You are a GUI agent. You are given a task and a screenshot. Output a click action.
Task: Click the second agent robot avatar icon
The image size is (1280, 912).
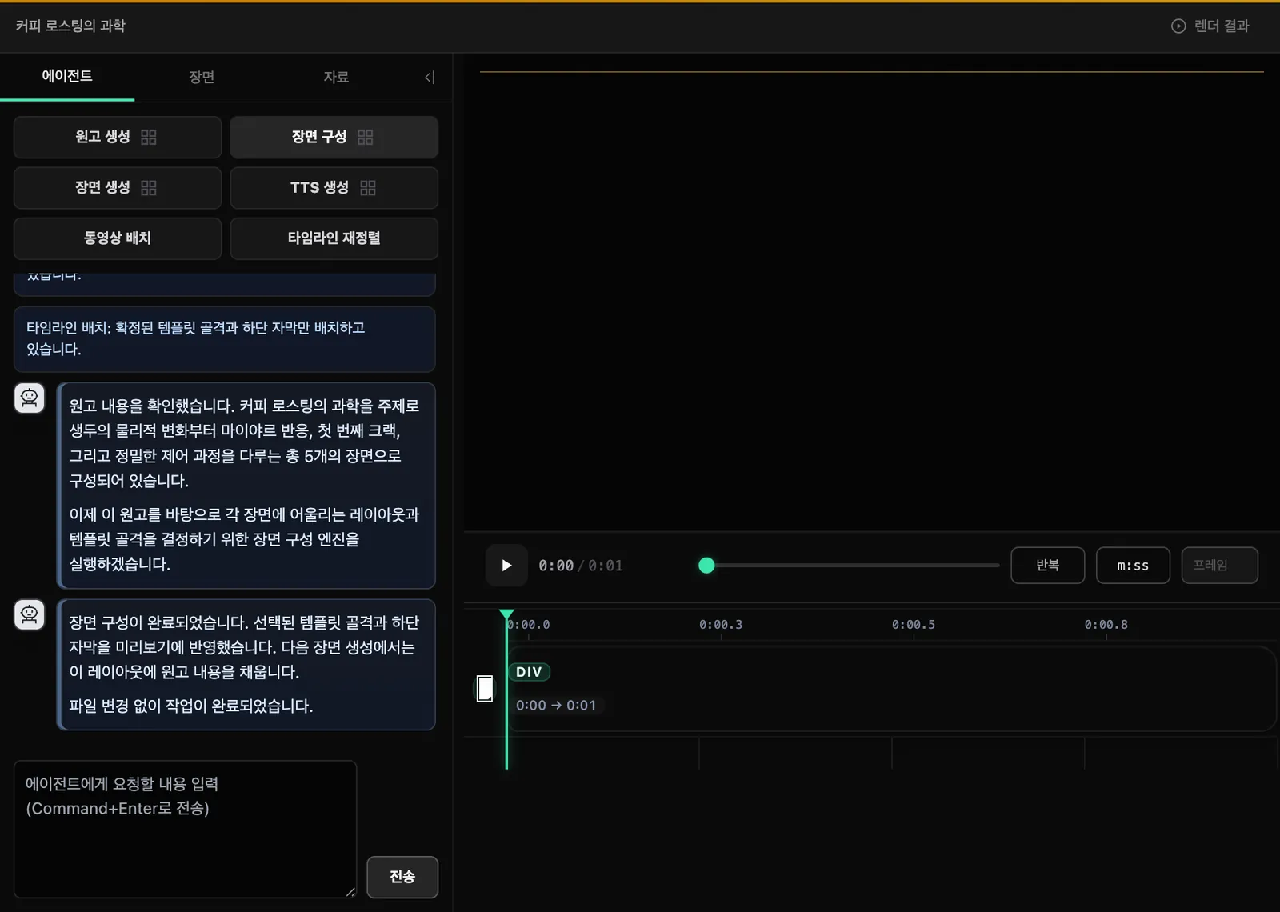(x=30, y=614)
